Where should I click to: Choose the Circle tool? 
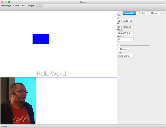coord(16,6)
